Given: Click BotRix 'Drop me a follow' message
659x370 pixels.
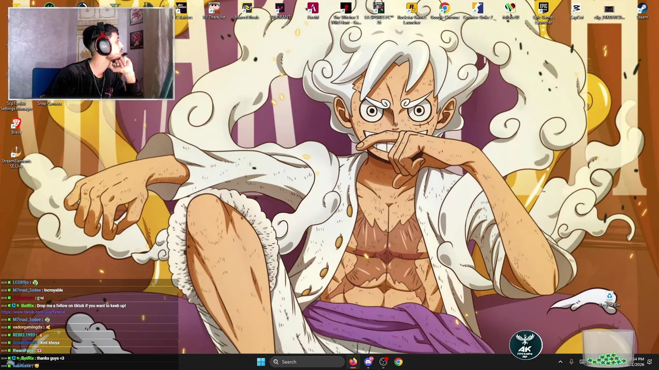Looking at the screenshot, I should [81, 306].
